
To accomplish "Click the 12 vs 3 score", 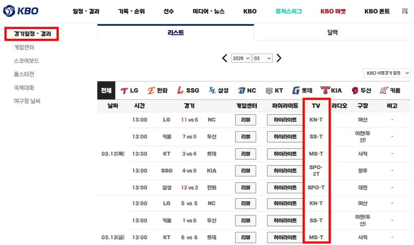I will tap(189, 188).
